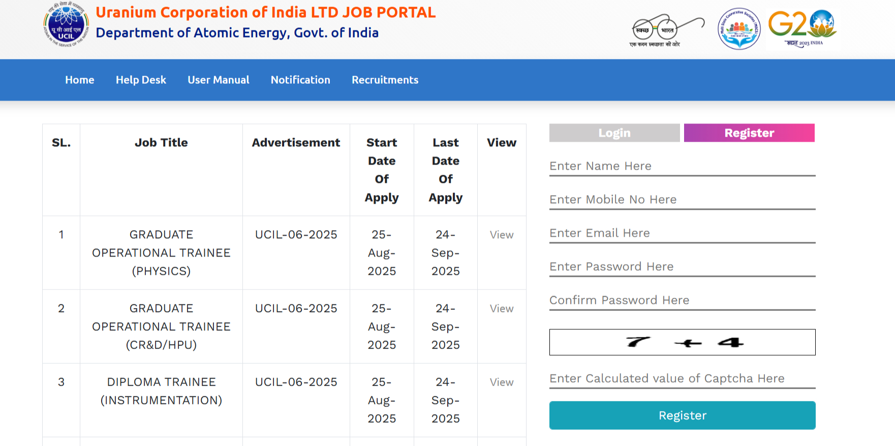View Graduate Operational Trainee (CR&D/HPU) job

pyautogui.click(x=502, y=308)
